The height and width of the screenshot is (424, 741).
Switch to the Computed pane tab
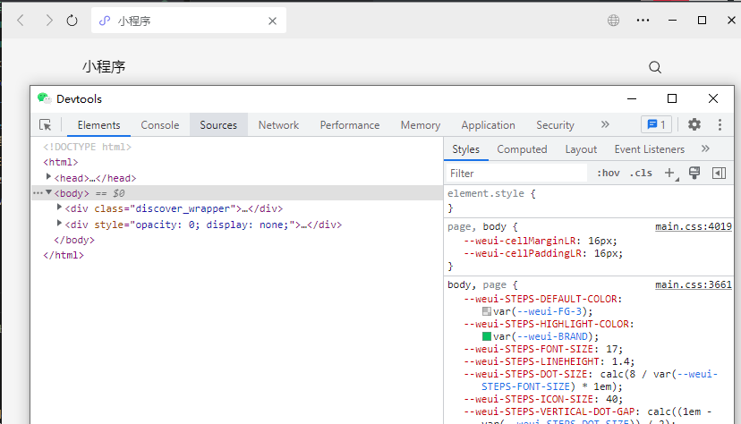point(522,149)
